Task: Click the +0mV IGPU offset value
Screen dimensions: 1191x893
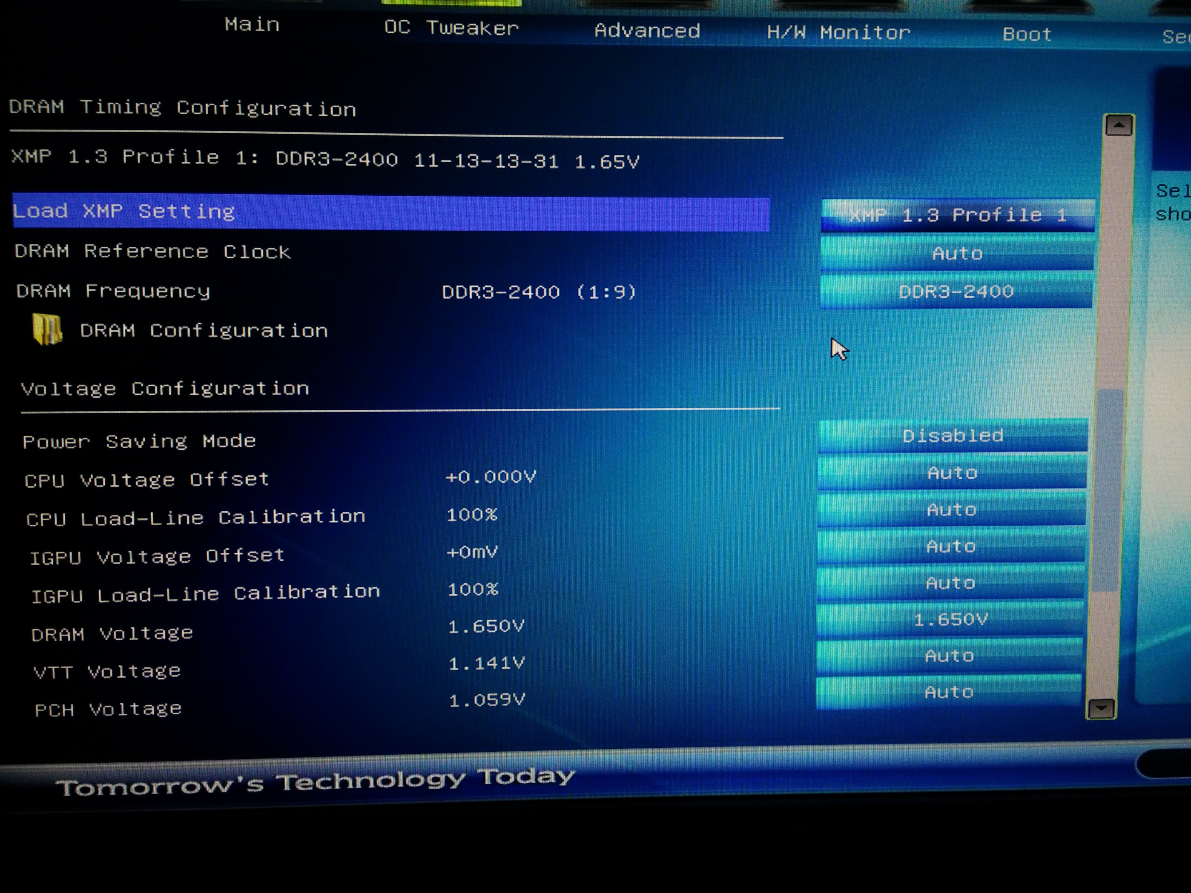Action: (x=472, y=552)
